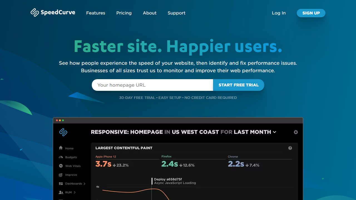The height and width of the screenshot is (200, 356).
Task: Click the 23.2% change indicator
Action: [121, 165]
